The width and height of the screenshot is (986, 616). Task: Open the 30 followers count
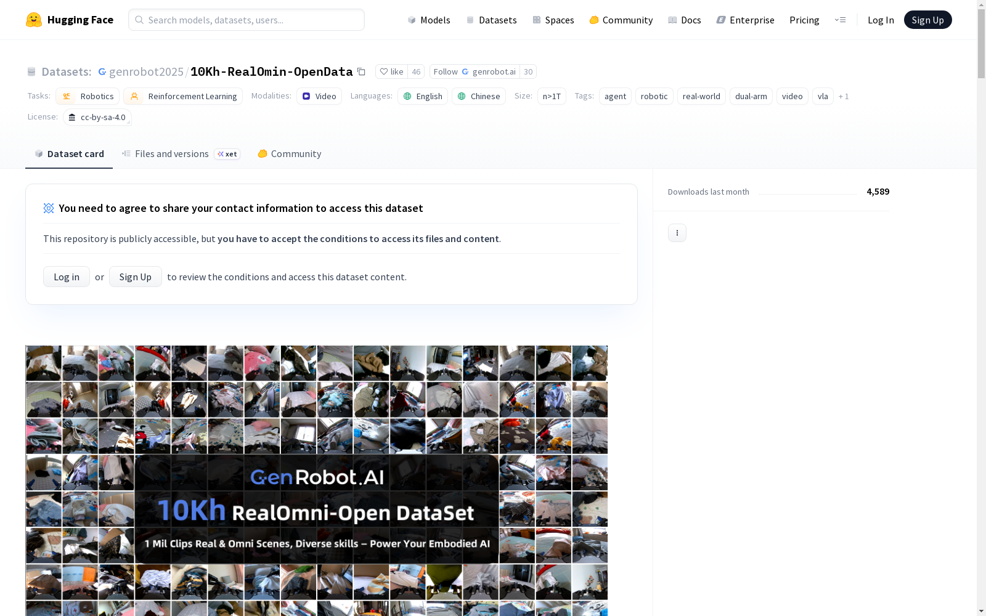(x=528, y=71)
